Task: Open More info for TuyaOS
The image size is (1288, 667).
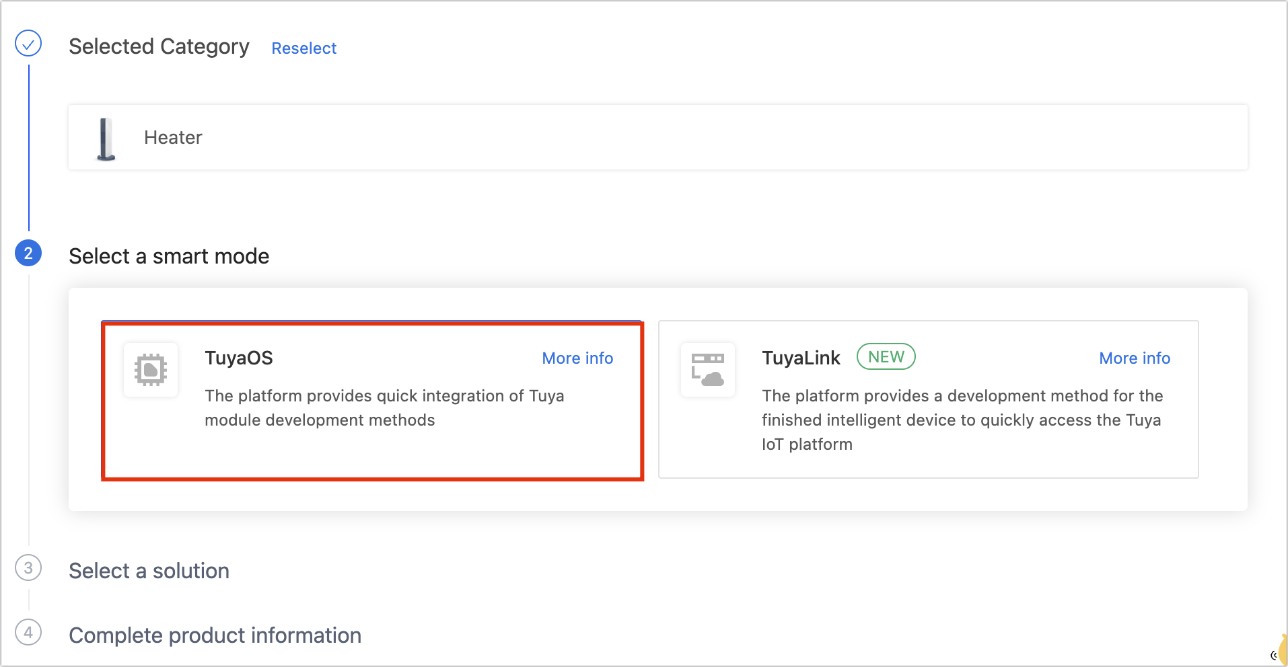Action: pyautogui.click(x=577, y=358)
